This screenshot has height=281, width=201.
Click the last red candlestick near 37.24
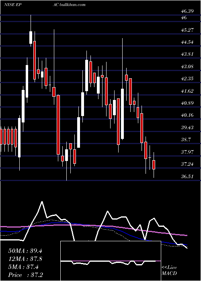[x=154, y=165]
